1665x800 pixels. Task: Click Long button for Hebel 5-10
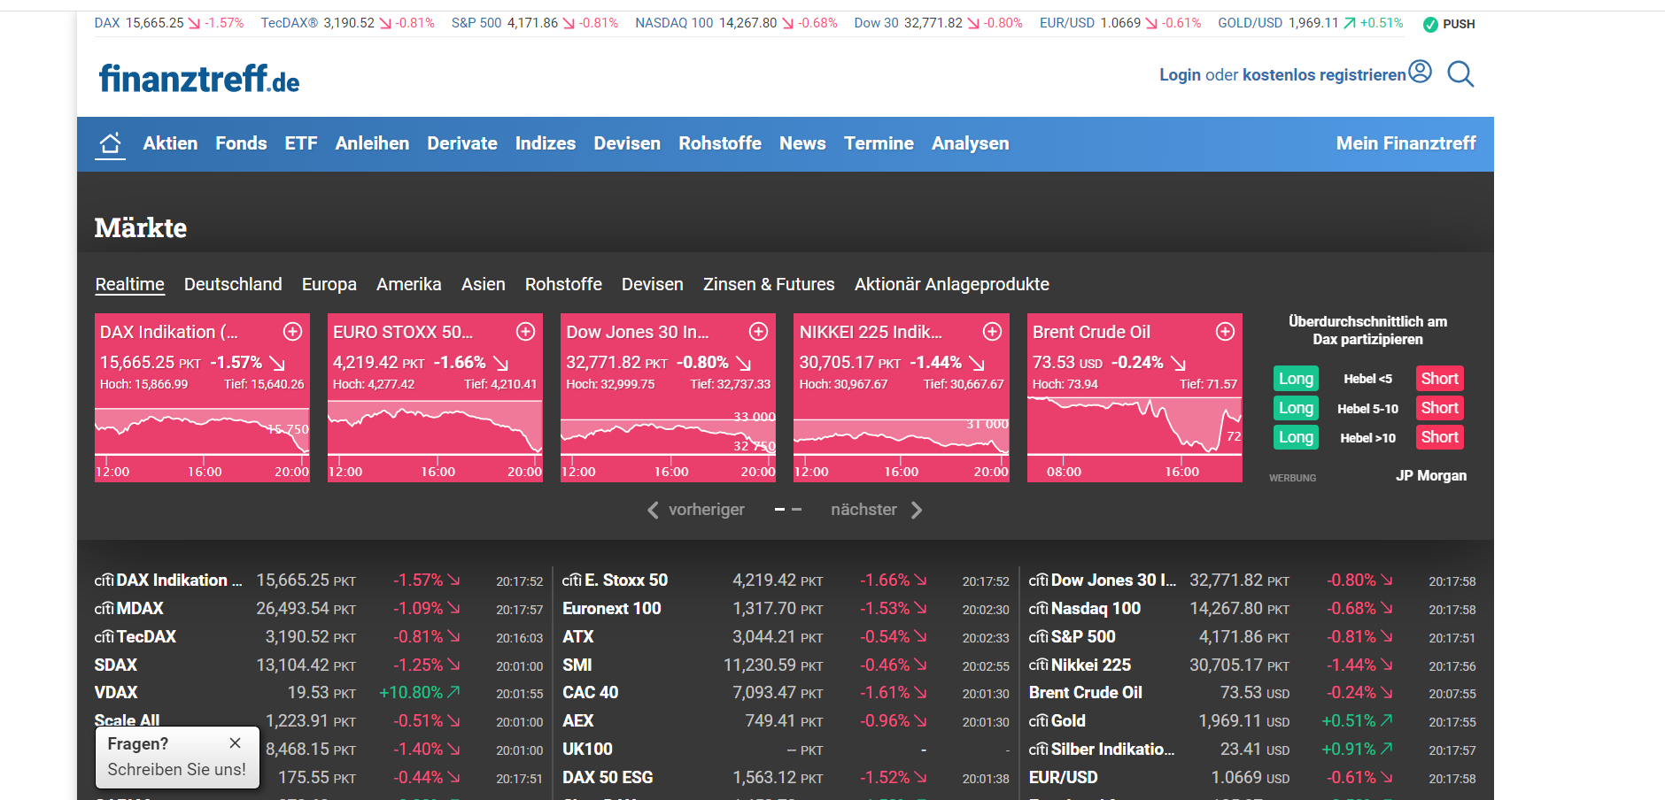click(x=1296, y=408)
